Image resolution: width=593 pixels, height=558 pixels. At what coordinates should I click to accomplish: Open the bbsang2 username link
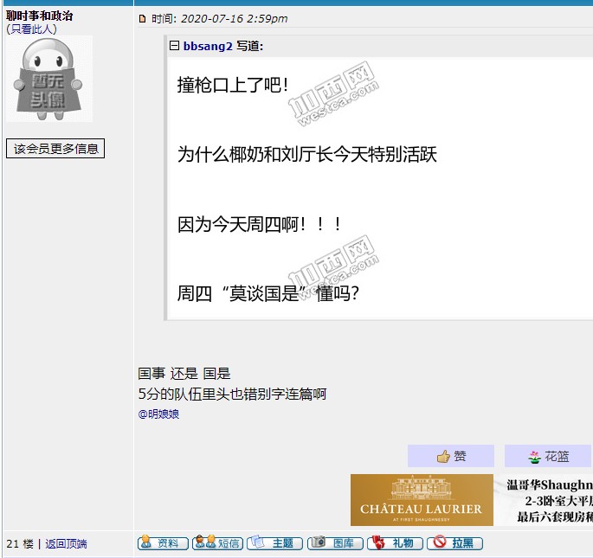[x=207, y=46]
